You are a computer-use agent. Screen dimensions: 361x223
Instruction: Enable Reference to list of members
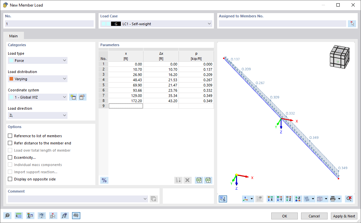point(10,136)
